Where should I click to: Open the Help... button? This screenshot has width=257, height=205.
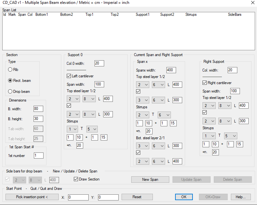coord(241,197)
